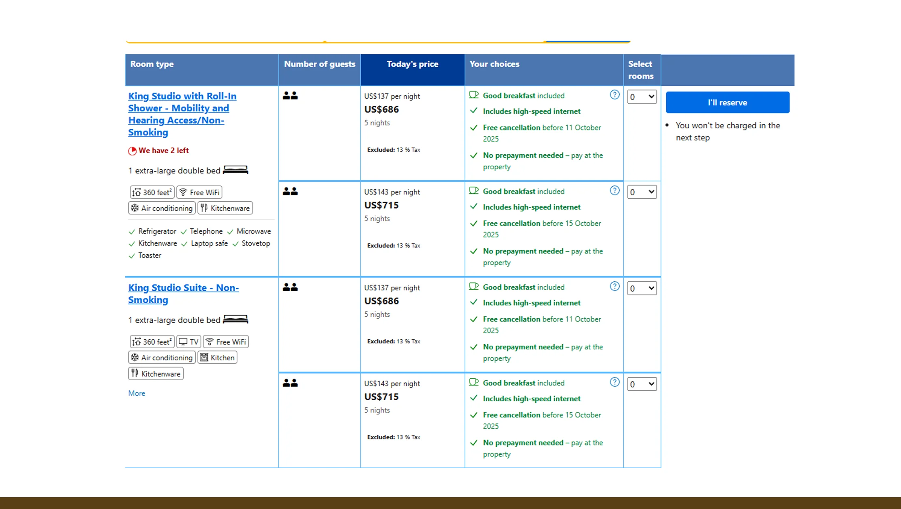Image resolution: width=901 pixels, height=509 pixels.
Task: Click the Free WiFi icon for King Studio with Roll-In Shower
Action: point(183,192)
